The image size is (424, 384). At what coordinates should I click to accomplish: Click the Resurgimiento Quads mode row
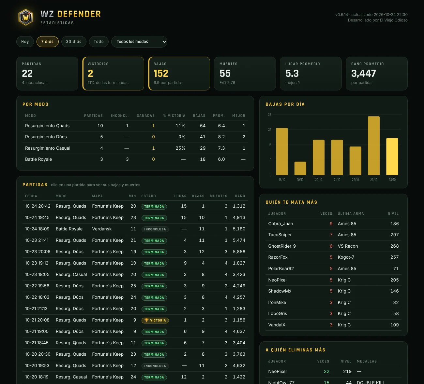[x=135, y=126]
